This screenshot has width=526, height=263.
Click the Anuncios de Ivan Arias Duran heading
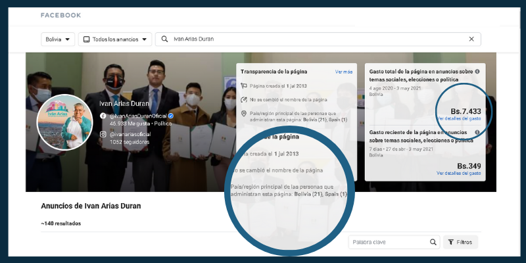[91, 206]
